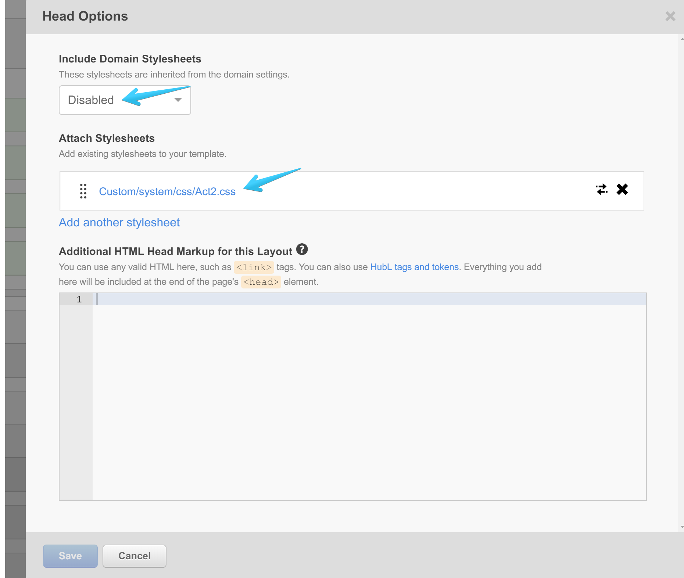This screenshot has height=578, width=684.
Task: Click the scrollbar down arrow
Action: (682, 527)
